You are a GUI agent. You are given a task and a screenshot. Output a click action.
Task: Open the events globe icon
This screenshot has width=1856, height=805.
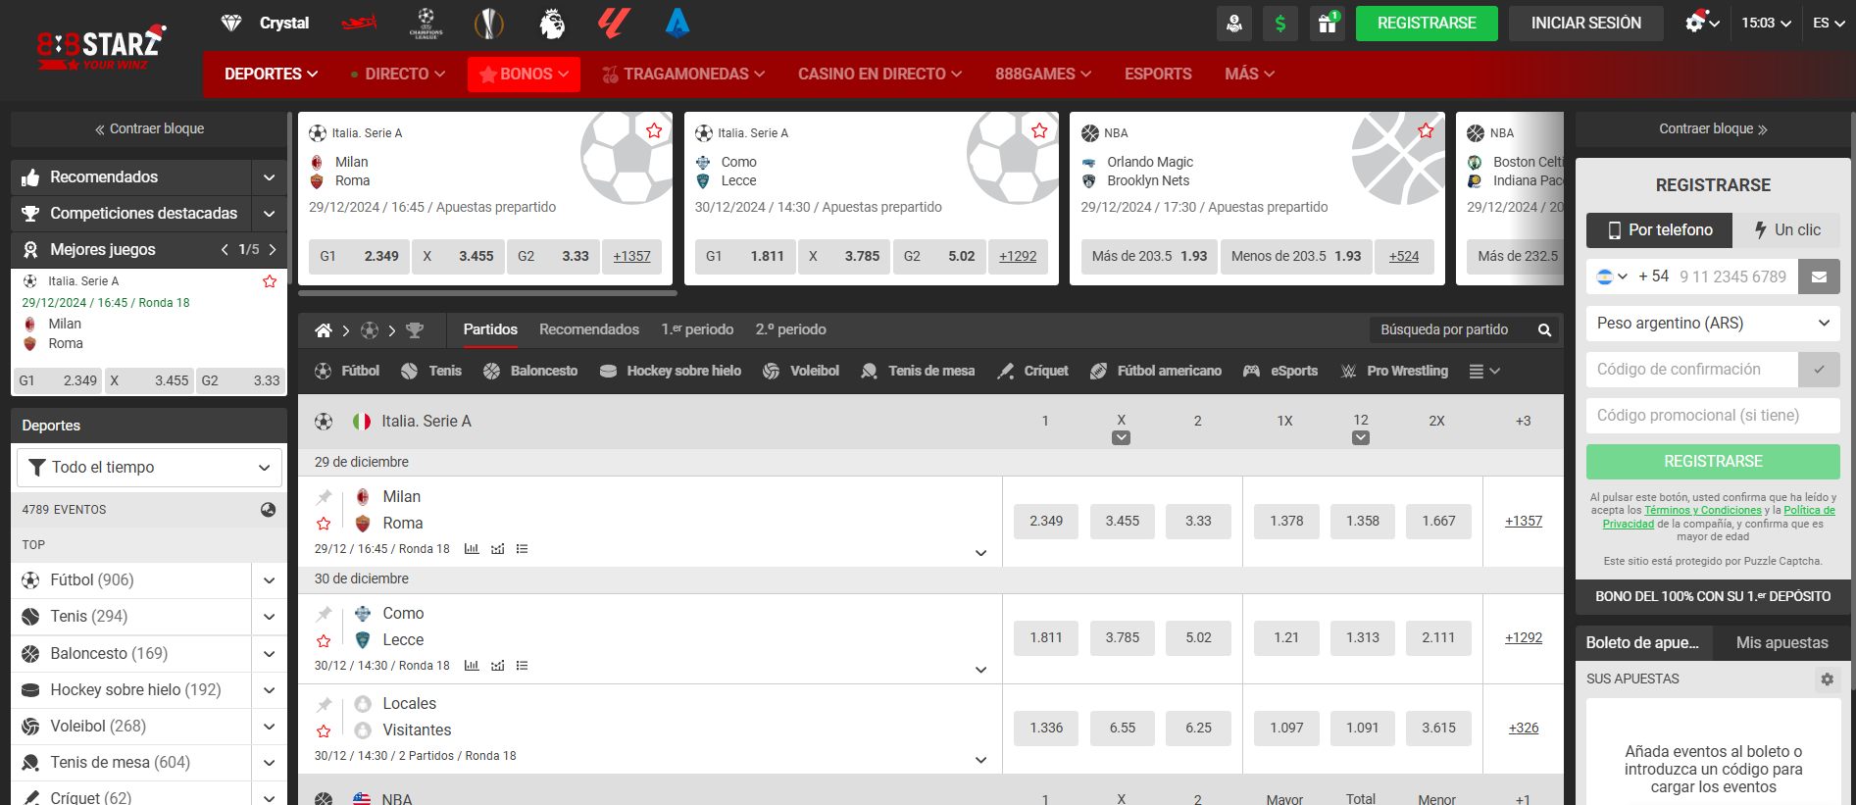[268, 510]
